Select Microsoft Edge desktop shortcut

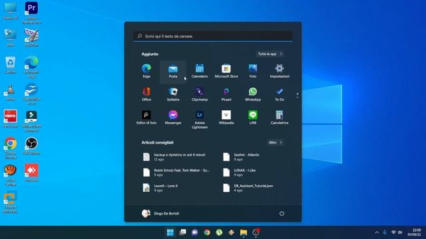pyautogui.click(x=31, y=67)
